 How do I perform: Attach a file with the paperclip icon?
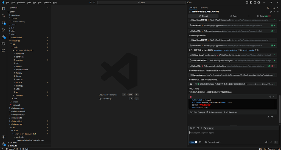tap(266, 142)
